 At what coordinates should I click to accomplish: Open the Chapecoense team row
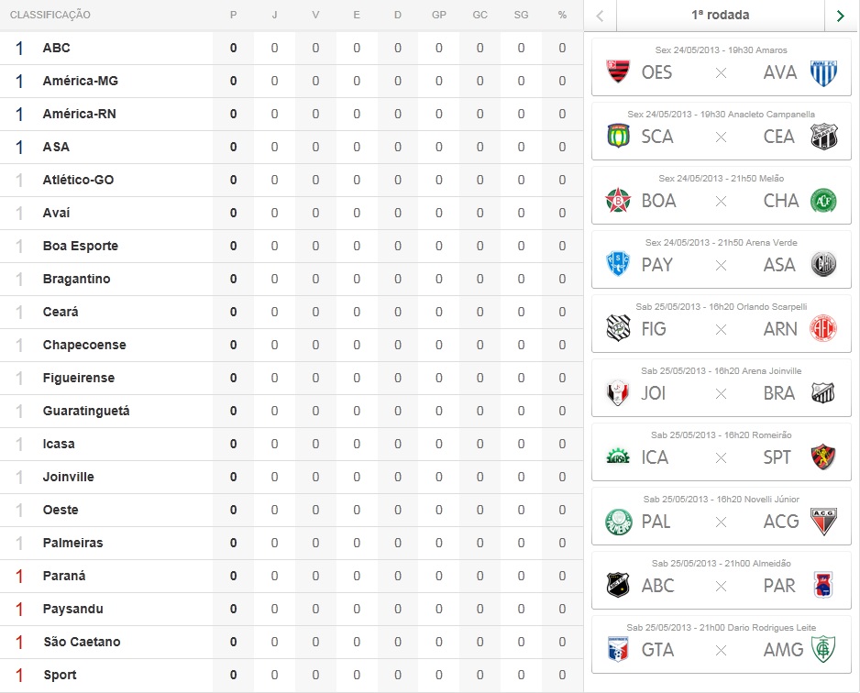pyautogui.click(x=84, y=345)
